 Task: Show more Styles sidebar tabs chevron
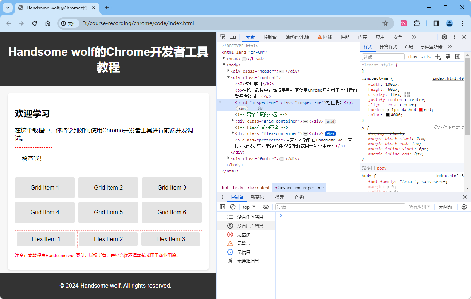450,47
